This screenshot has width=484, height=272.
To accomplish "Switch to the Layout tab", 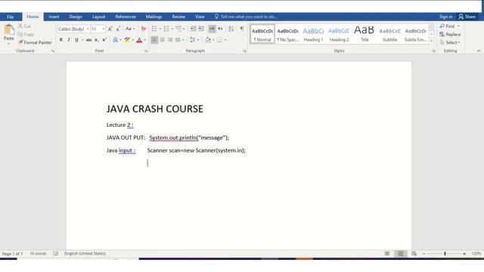I will coord(99,17).
